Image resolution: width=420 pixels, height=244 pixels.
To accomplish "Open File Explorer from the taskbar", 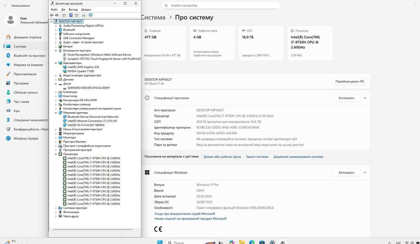I will (x=241, y=242).
